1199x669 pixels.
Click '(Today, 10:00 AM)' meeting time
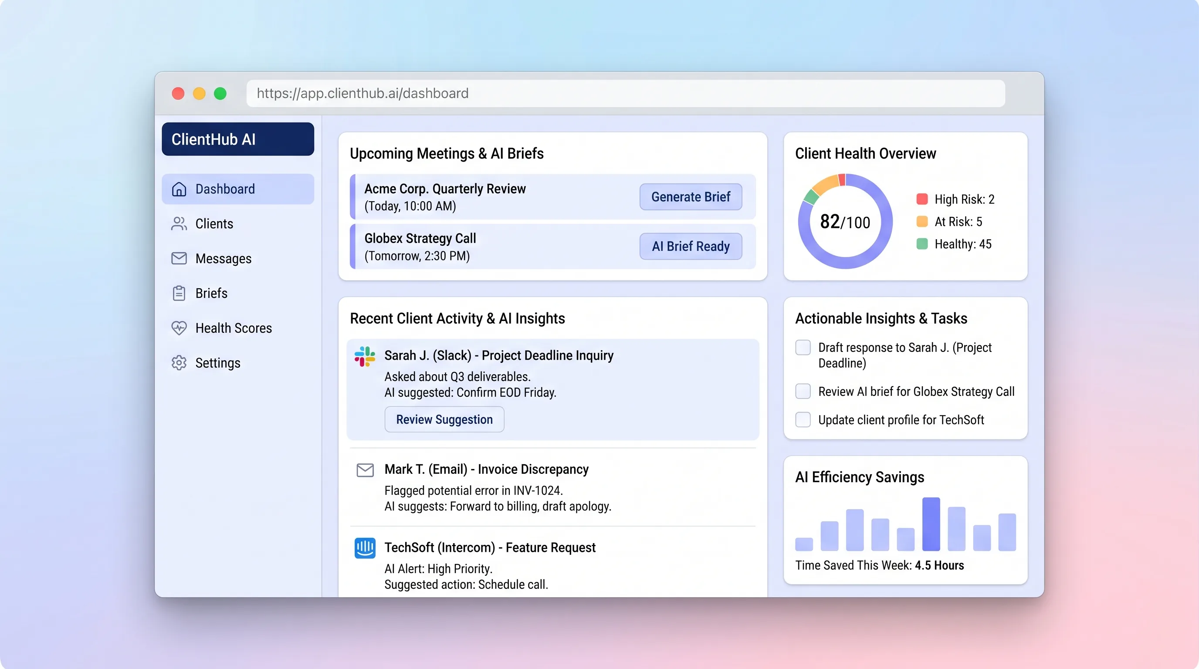(410, 206)
